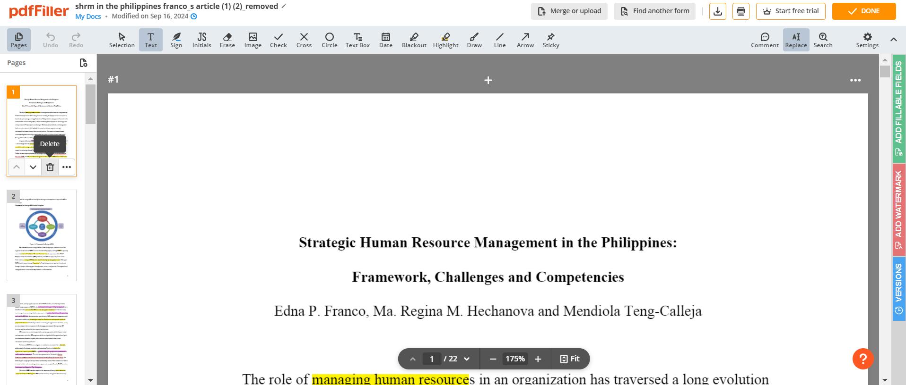Click the modified-date history clock icon

194,17
